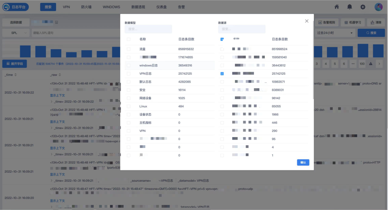Switch to VPN tab
Image resolution: width=388 pixels, height=210 pixels.
66,7
